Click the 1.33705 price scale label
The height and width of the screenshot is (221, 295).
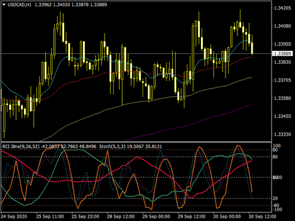[283, 80]
